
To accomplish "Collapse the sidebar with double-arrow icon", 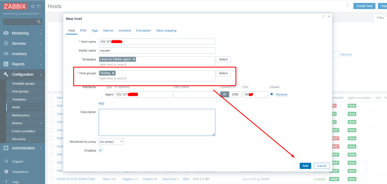I will [x=33, y=6].
